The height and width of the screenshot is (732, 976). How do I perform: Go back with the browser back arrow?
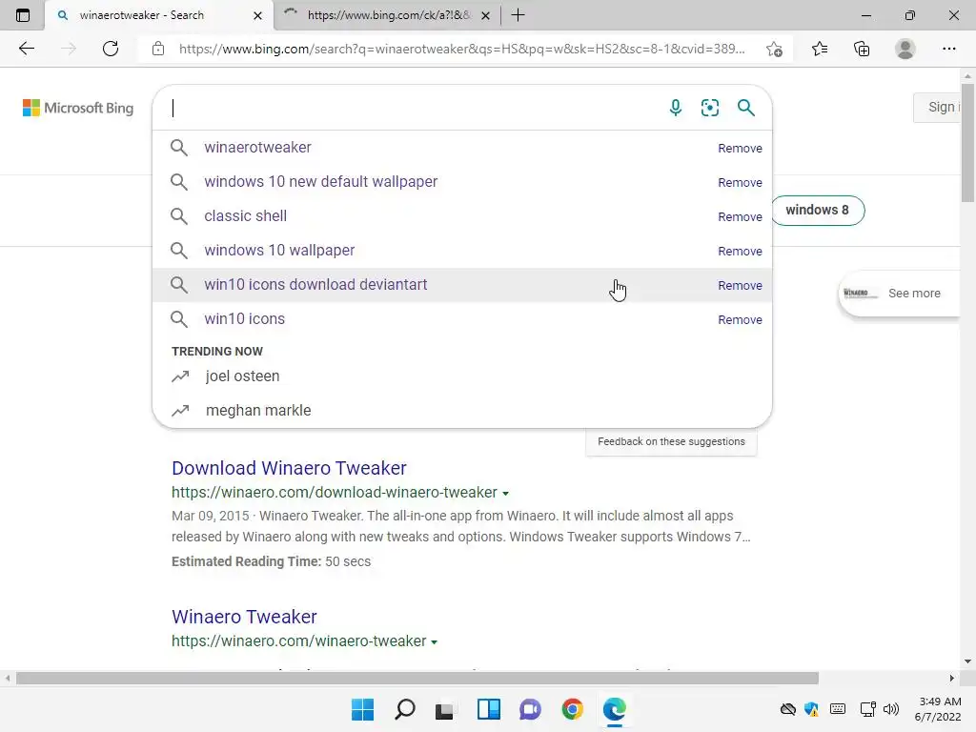[x=26, y=49]
